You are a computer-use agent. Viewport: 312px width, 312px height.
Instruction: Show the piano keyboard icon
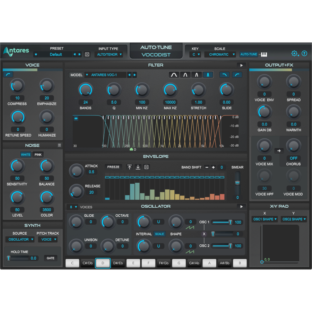(x=264, y=54)
